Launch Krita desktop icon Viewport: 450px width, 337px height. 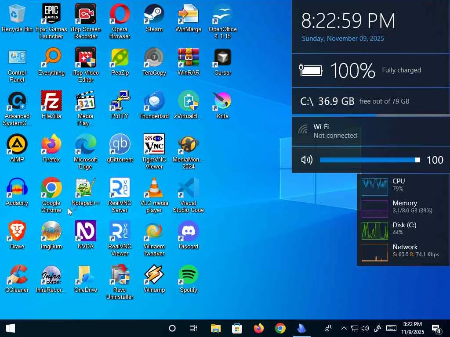(x=223, y=105)
